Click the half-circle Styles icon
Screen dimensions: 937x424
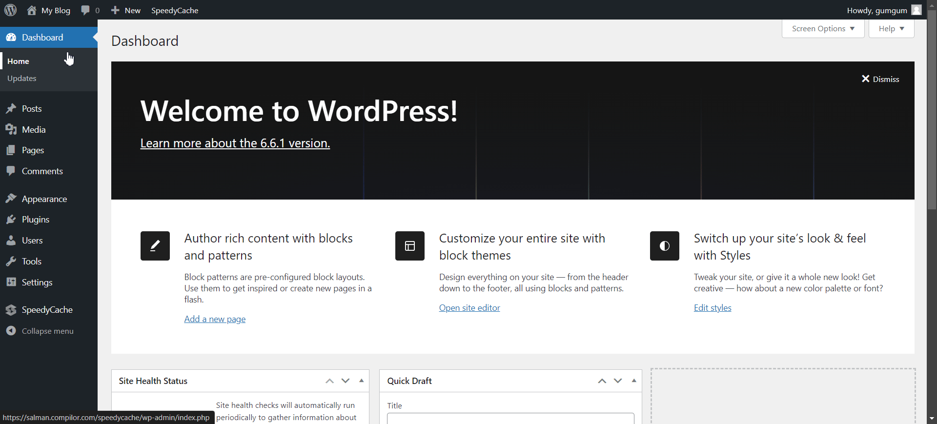tap(665, 246)
